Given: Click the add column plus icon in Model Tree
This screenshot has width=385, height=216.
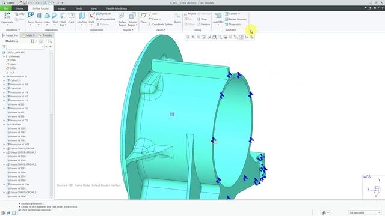Looking at the screenshot, I should 51,47.
